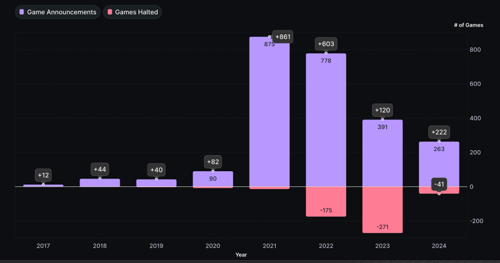Click the +603 net label for 2022

coord(326,44)
